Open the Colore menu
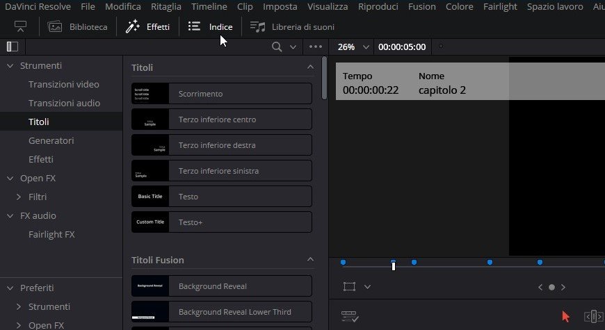 459,6
